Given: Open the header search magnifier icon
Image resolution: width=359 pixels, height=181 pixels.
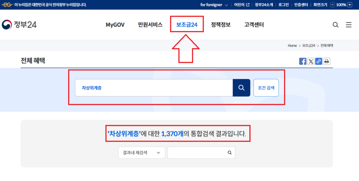Looking at the screenshot, I should 336,25.
